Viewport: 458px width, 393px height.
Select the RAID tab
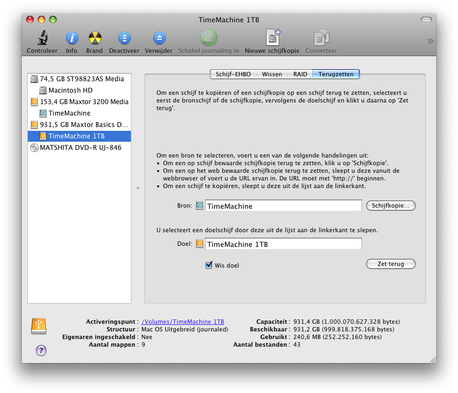click(300, 74)
